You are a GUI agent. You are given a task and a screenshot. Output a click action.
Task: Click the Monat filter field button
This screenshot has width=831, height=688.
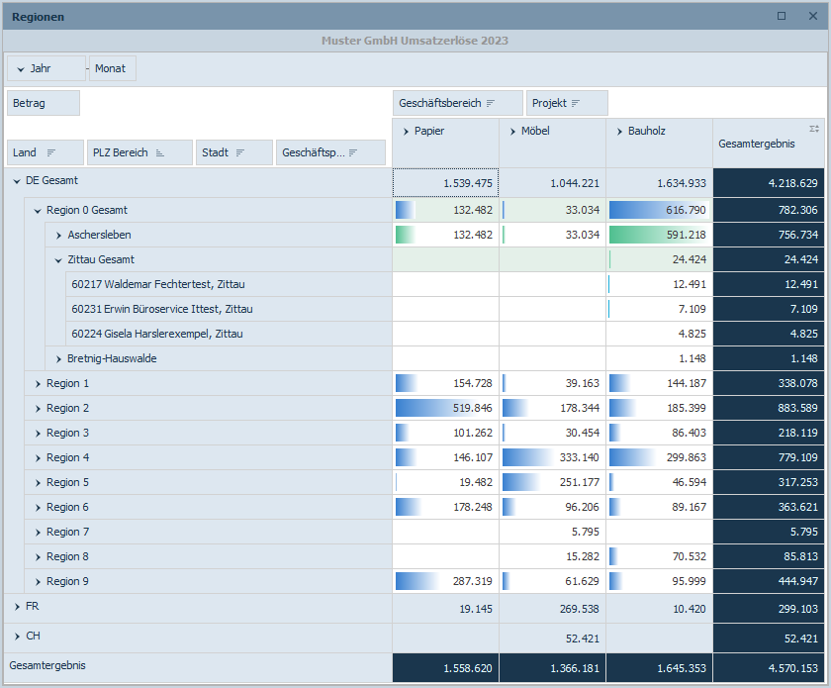click(x=112, y=68)
